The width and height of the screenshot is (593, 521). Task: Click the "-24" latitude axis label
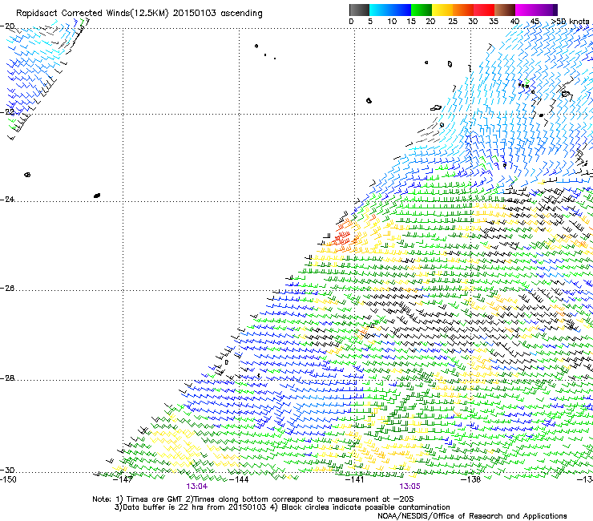point(7,199)
